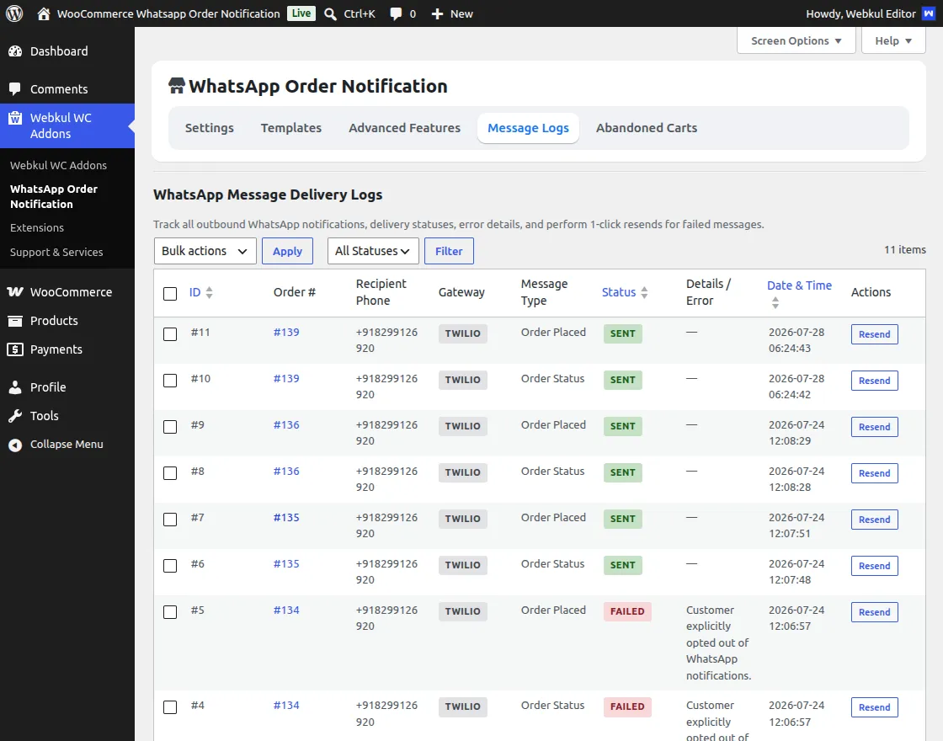Open order #136 link in row #9
Image resolution: width=943 pixels, height=741 pixels.
[286, 424]
